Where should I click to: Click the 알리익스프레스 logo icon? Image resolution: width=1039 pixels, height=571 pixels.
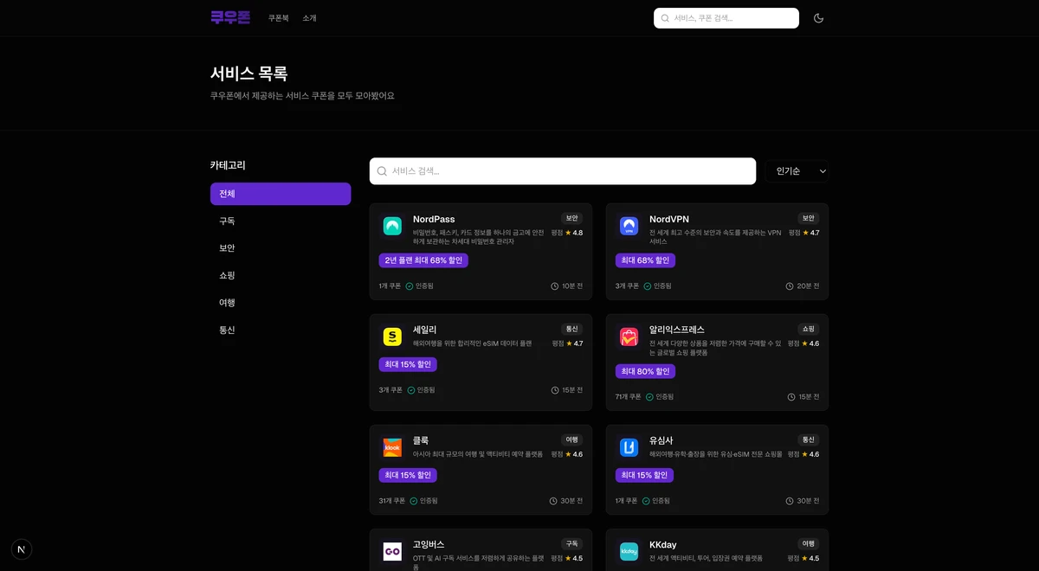coord(629,337)
